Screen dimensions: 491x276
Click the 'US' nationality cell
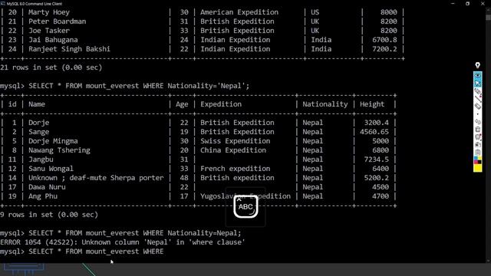[x=315, y=12]
